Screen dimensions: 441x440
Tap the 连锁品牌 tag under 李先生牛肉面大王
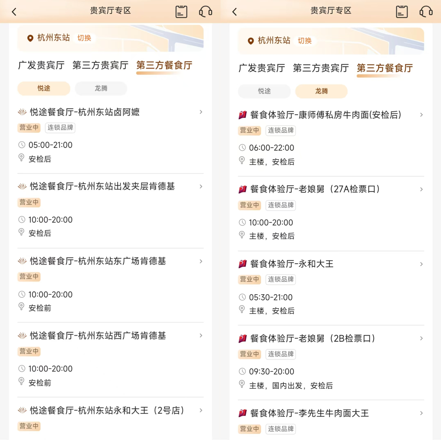tap(281, 429)
